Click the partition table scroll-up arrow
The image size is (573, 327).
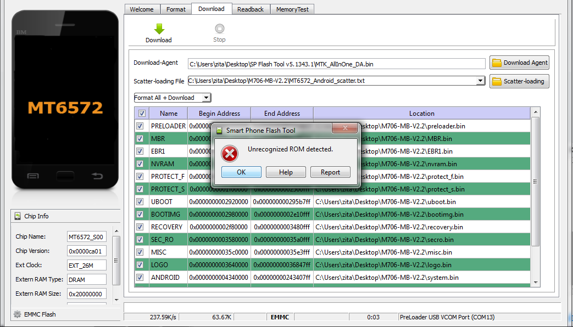coord(535,112)
